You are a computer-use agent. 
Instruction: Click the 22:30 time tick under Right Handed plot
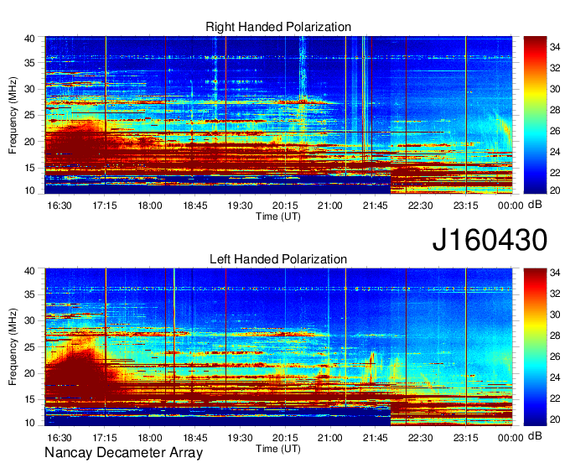(420, 205)
